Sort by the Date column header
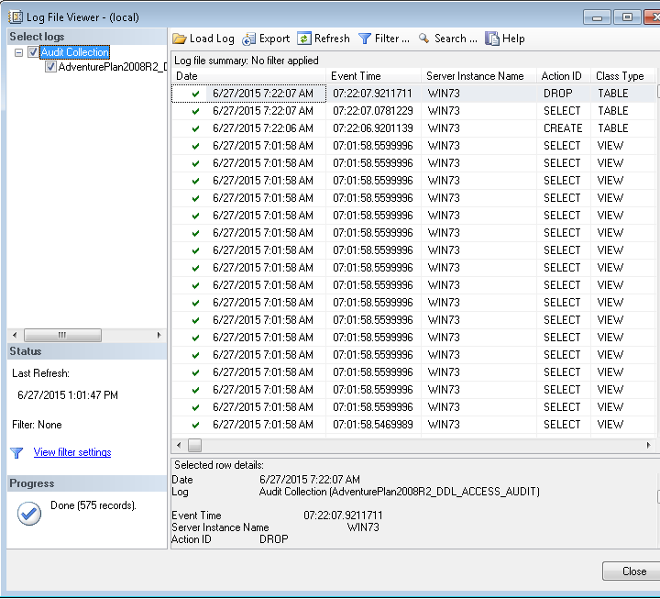Screen dimensions: 660x599 247,76
